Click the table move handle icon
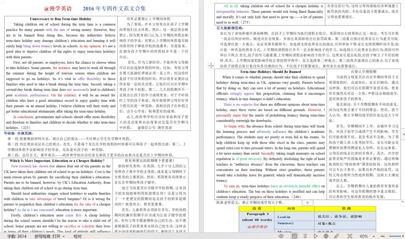The image size is (405, 239). click(x=211, y=66)
